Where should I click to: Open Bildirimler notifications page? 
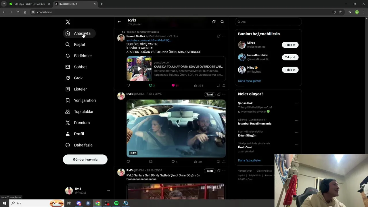79,56
